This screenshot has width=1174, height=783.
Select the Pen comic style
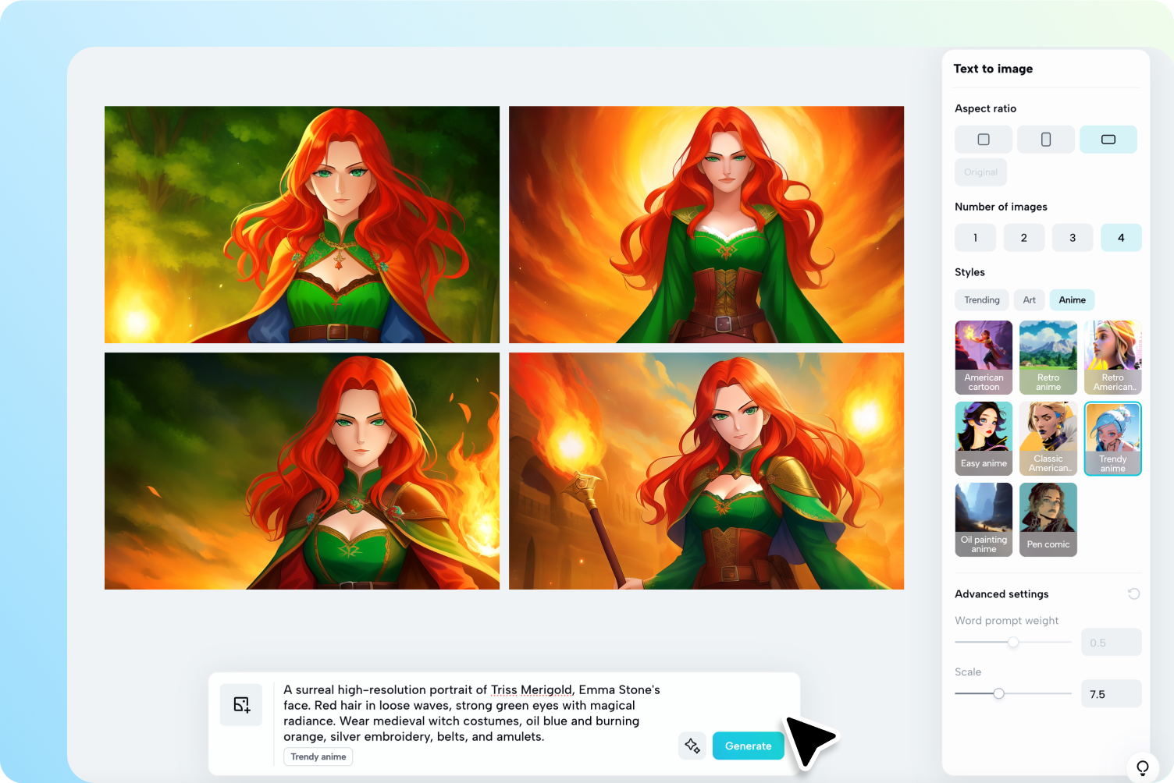[1048, 519]
